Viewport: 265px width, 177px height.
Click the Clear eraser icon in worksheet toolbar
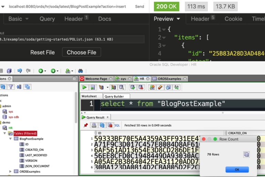pyautogui.click(x=160, y=87)
